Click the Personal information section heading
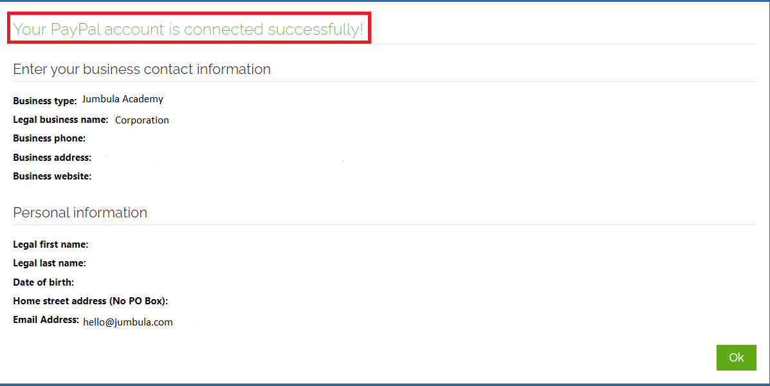The height and width of the screenshot is (386, 770). [80, 213]
